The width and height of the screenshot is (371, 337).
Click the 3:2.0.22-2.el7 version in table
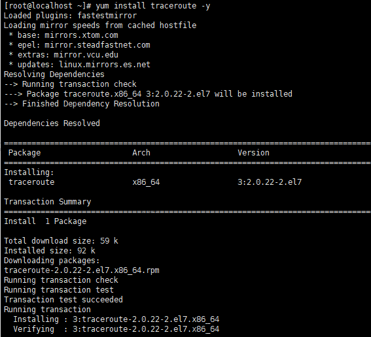point(270,182)
